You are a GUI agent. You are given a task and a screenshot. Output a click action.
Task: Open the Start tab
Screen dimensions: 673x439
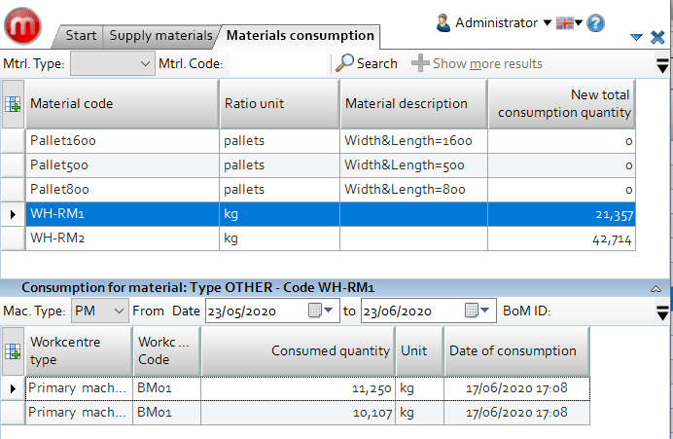point(81,36)
